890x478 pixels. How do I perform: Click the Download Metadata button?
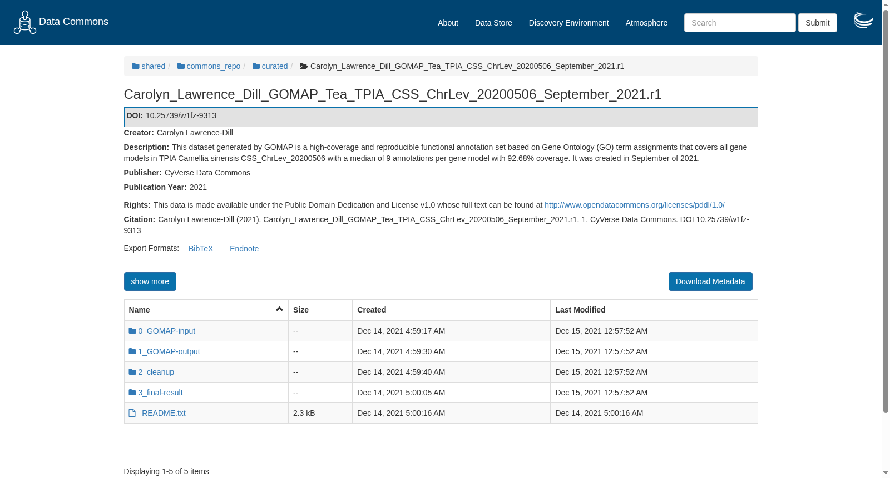[710, 281]
